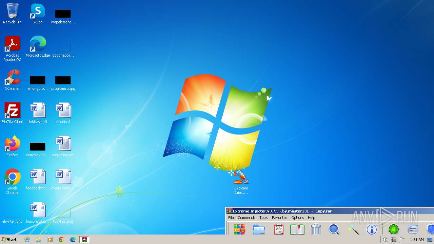This screenshot has height=244, width=434.
Task: Click the volume speaker tray icon
Action: pyautogui.click(x=385, y=240)
